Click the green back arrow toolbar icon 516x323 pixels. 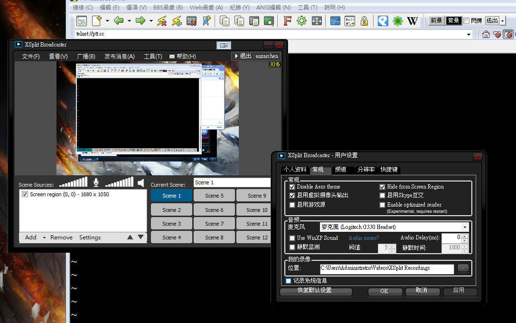point(119,21)
